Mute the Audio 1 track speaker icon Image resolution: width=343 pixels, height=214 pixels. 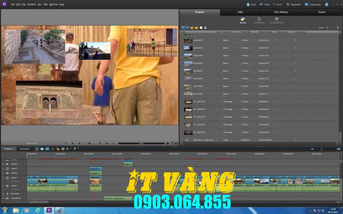(7, 186)
